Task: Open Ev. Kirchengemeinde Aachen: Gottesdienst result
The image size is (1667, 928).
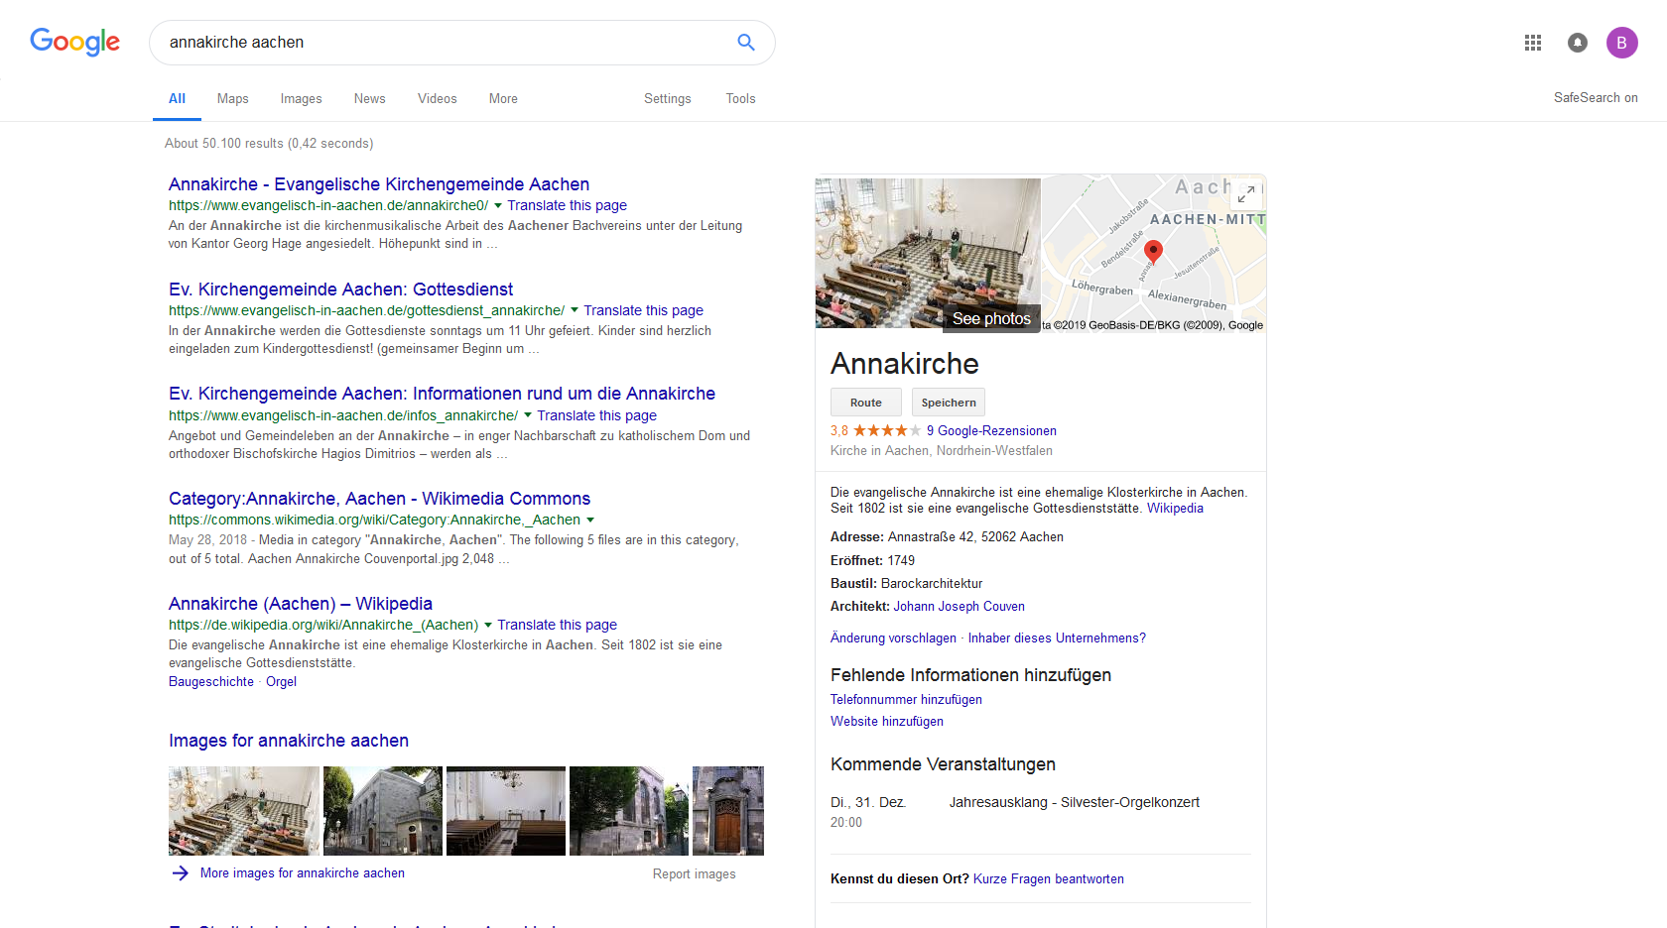Action: (x=340, y=290)
